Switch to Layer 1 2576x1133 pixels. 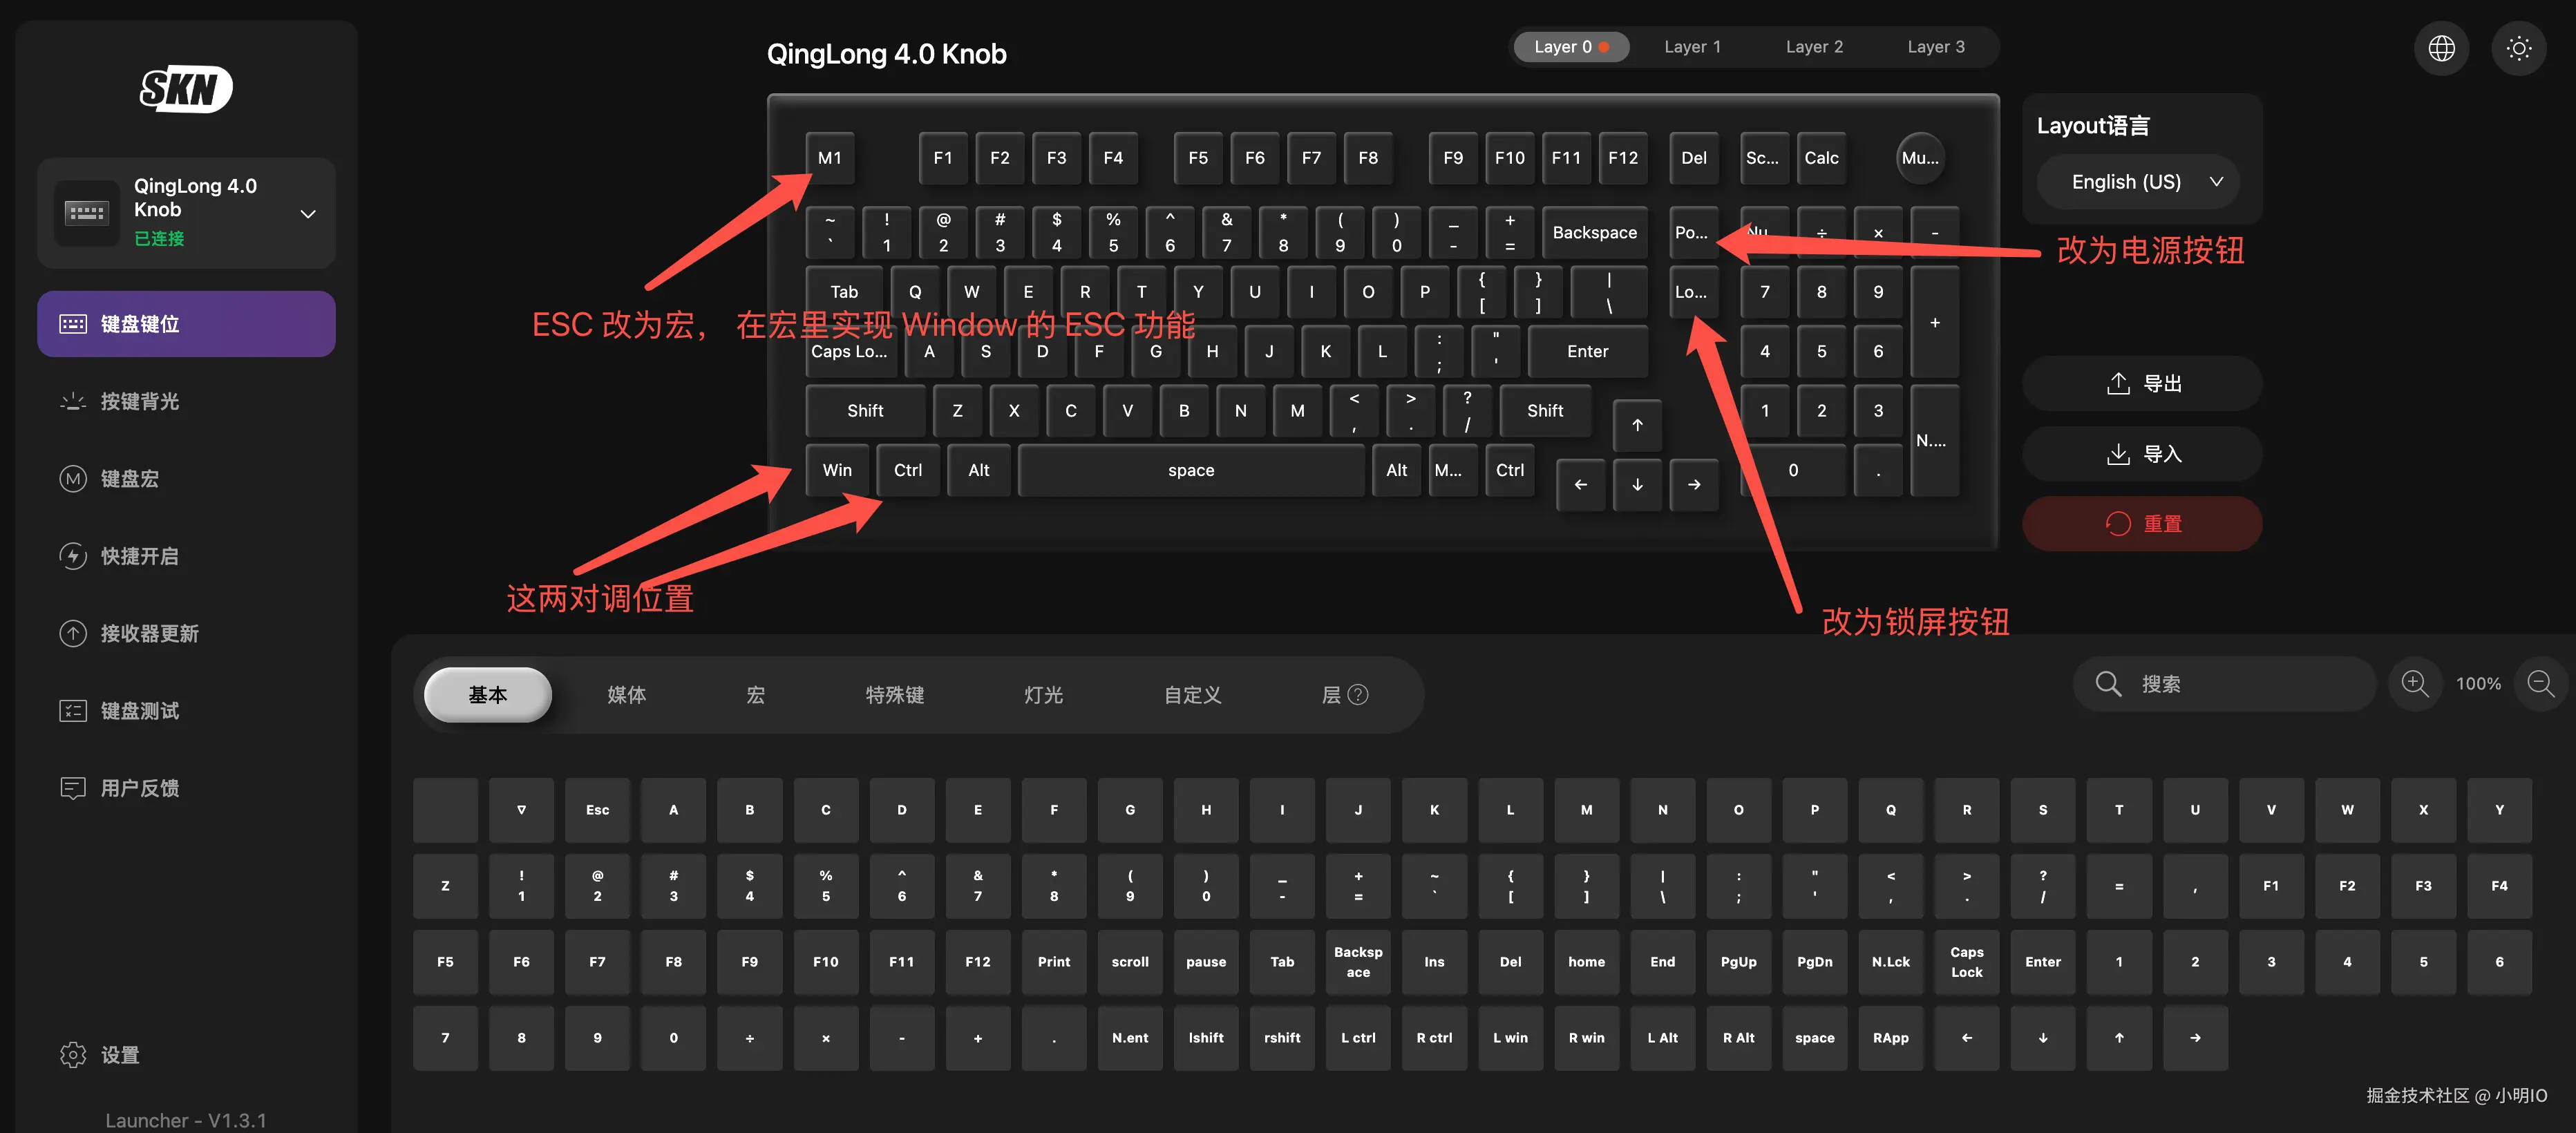pyautogui.click(x=1692, y=47)
